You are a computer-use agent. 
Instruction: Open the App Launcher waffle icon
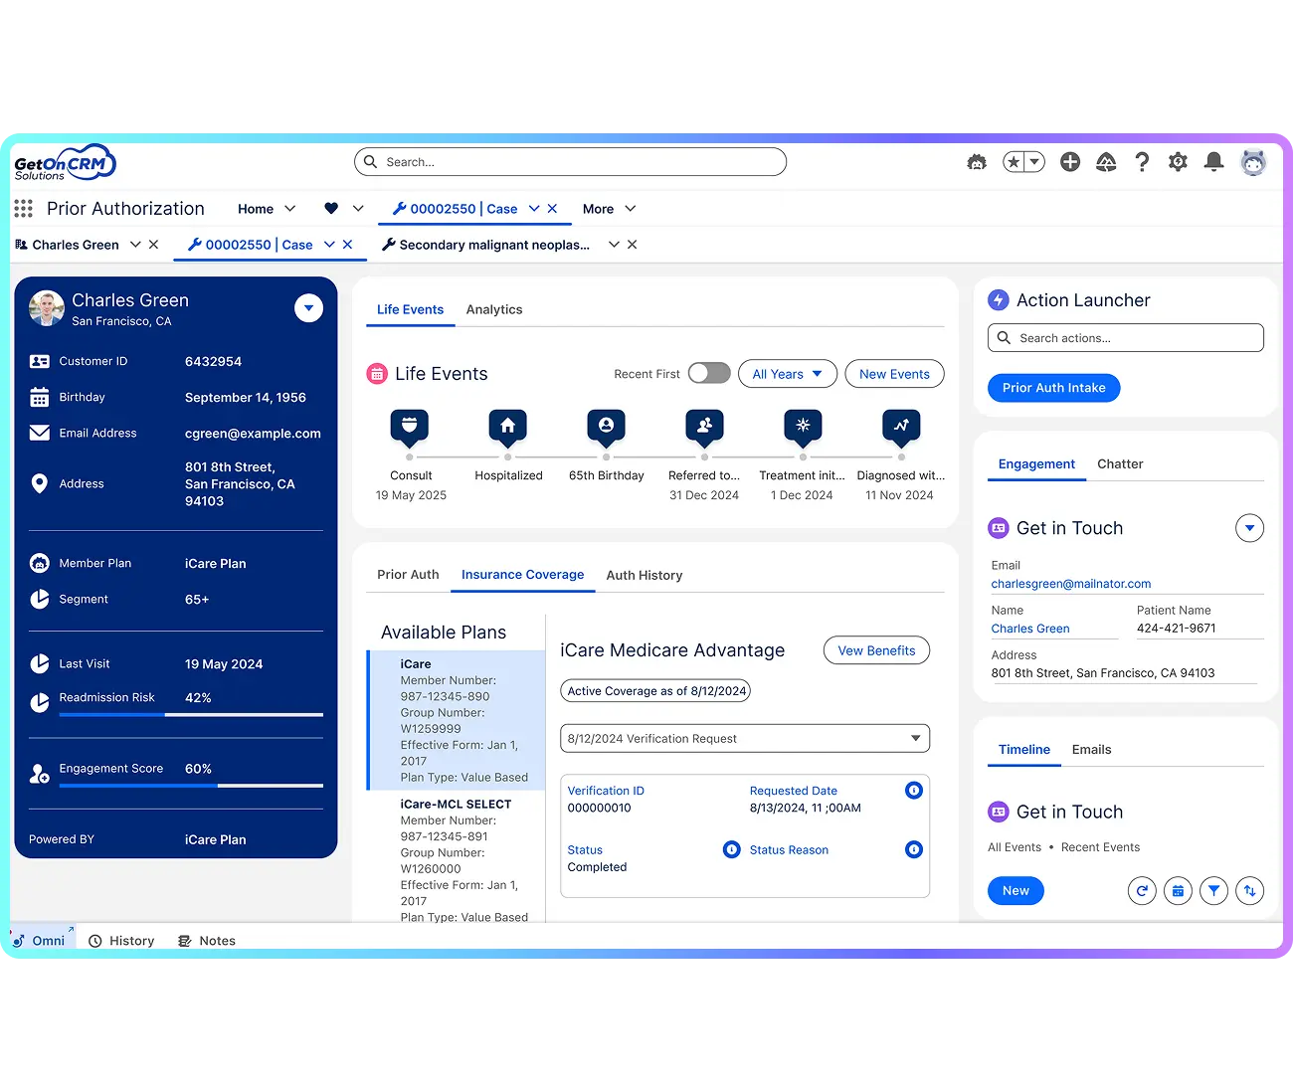click(x=23, y=208)
